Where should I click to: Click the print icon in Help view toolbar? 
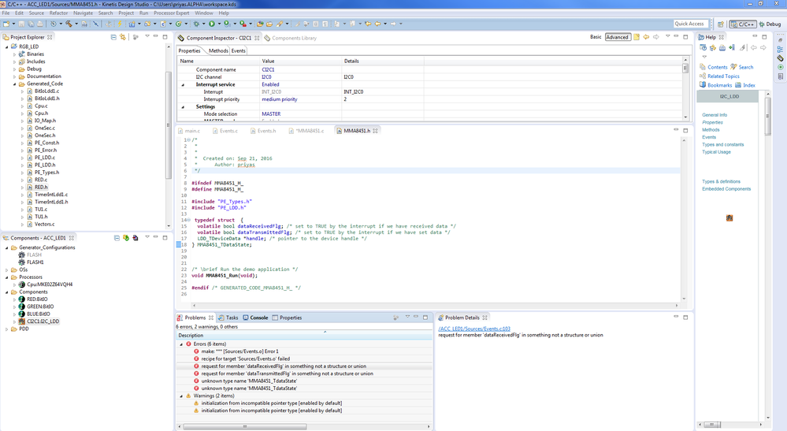pyautogui.click(x=722, y=47)
